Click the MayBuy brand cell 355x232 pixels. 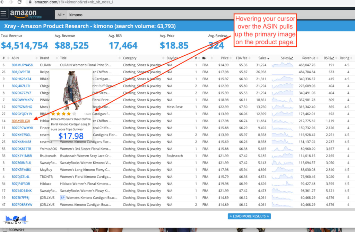tap(46, 170)
